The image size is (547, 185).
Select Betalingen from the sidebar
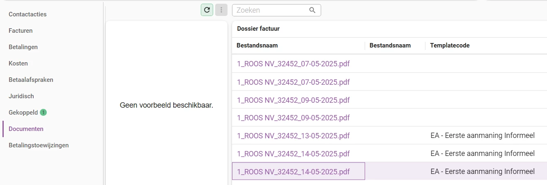[x=23, y=47]
